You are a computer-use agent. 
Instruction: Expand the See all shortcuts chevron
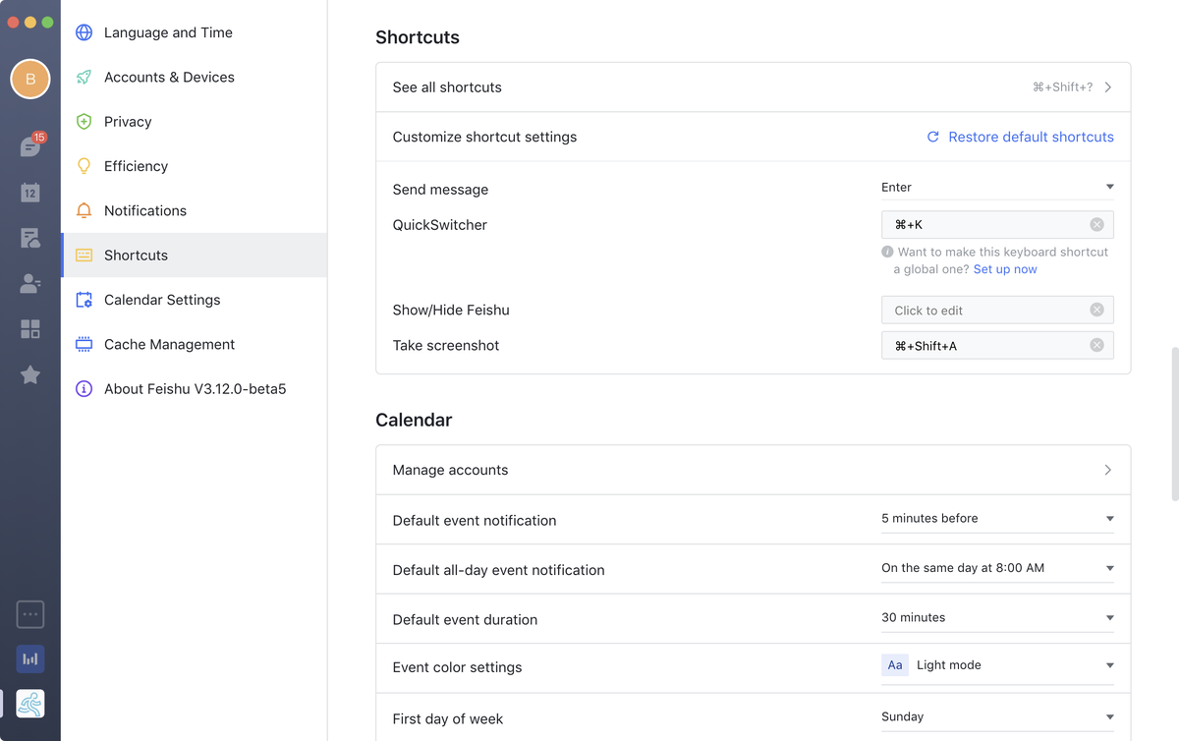point(1107,87)
